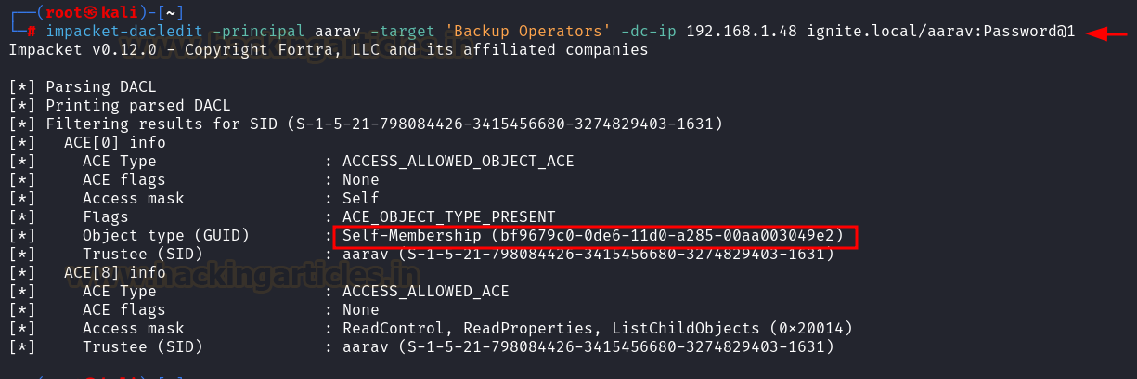Click the Filtering results for SID line

tap(366, 124)
